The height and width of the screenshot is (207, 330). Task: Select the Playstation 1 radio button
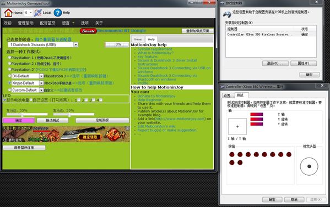[x=9, y=57]
